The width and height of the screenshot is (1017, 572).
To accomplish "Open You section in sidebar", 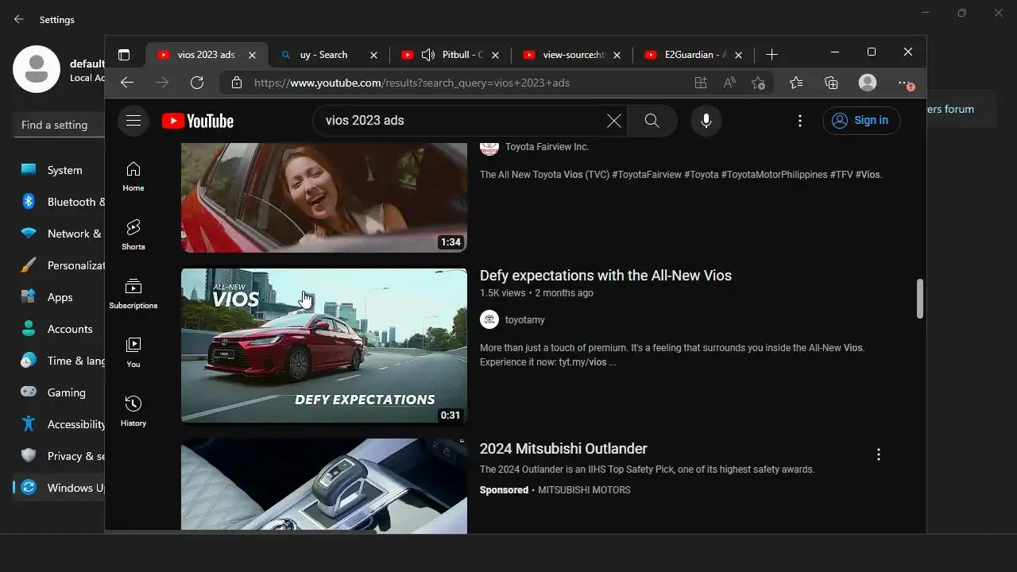I will pyautogui.click(x=133, y=353).
